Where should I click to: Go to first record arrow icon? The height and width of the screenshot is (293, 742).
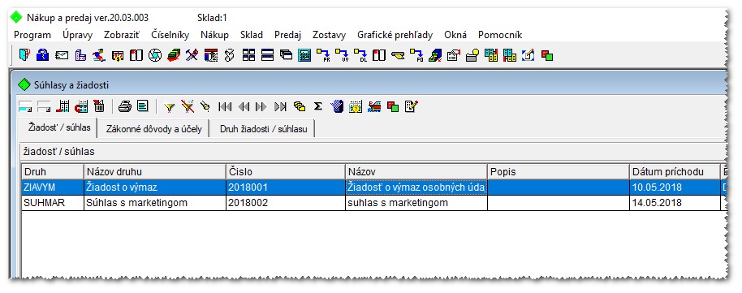click(x=225, y=106)
